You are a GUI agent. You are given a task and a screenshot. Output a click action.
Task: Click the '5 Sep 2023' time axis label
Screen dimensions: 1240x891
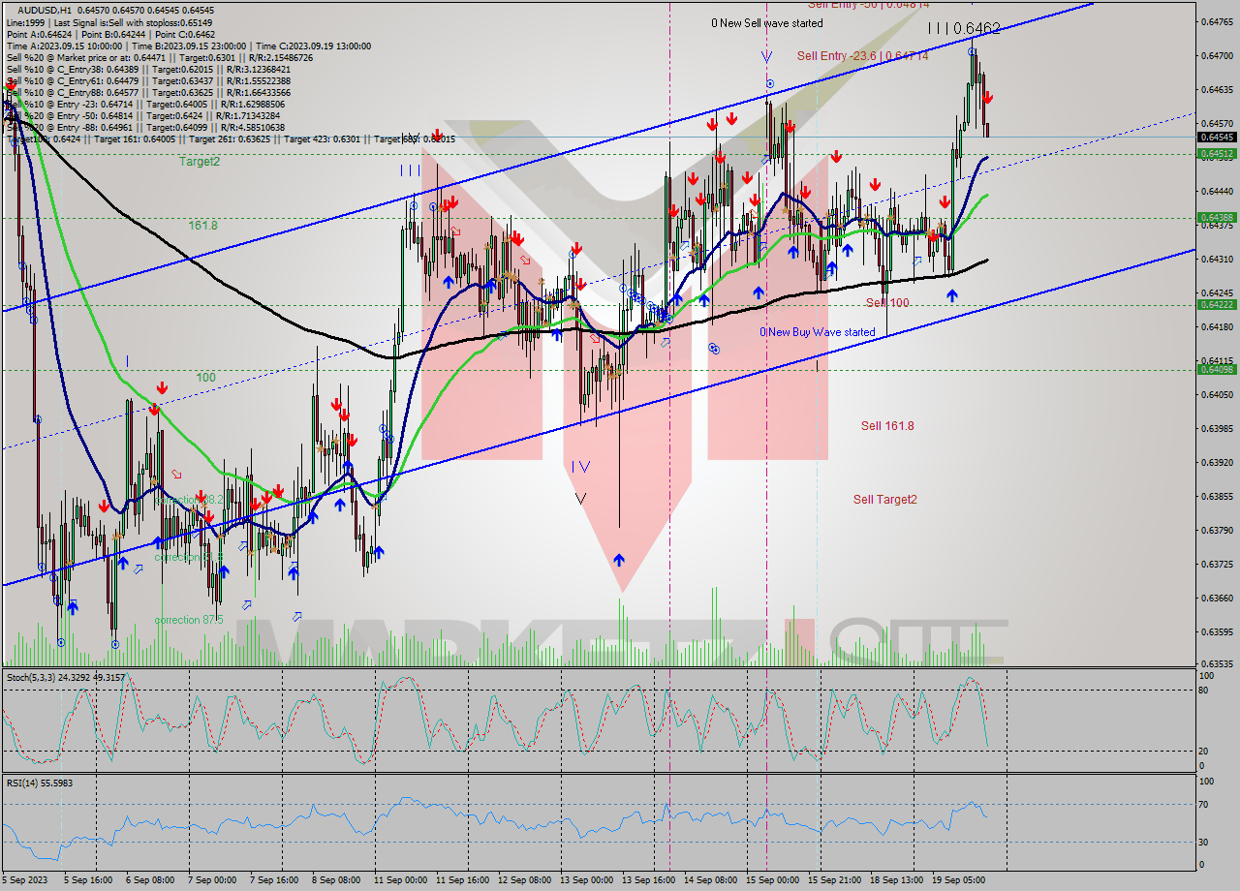pyautogui.click(x=23, y=880)
